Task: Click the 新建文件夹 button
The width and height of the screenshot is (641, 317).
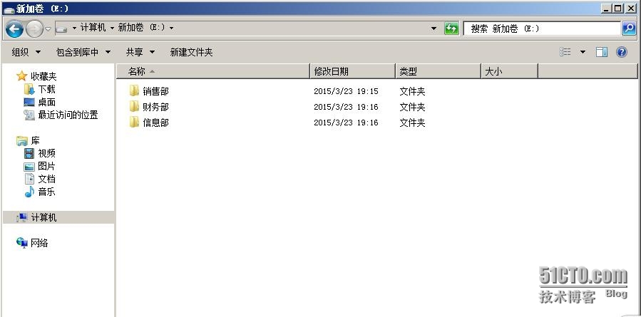Action: [191, 52]
